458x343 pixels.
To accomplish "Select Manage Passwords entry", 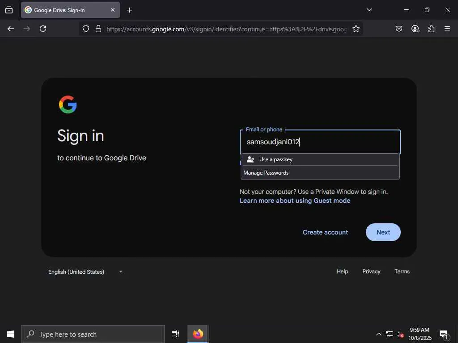I will coord(320,173).
